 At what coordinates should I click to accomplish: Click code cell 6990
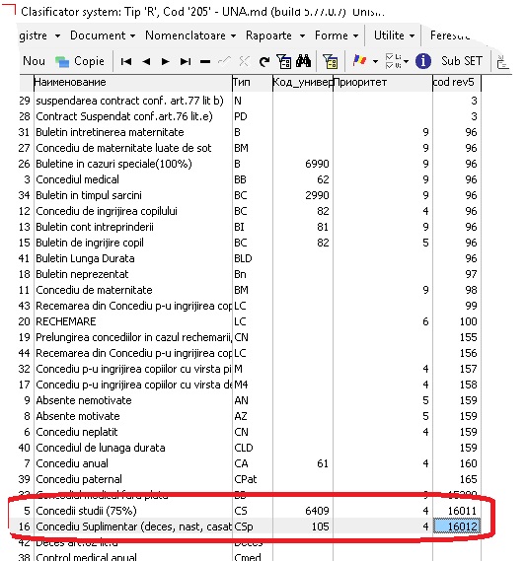(303, 164)
